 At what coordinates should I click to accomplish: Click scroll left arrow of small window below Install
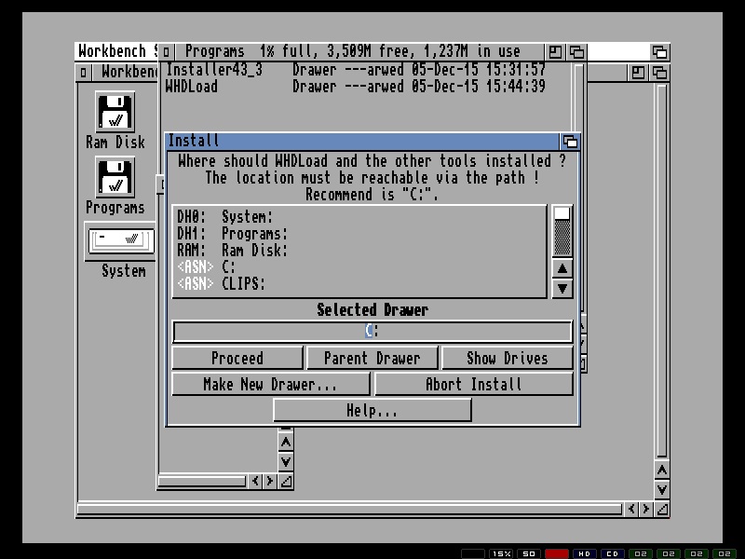pos(255,481)
